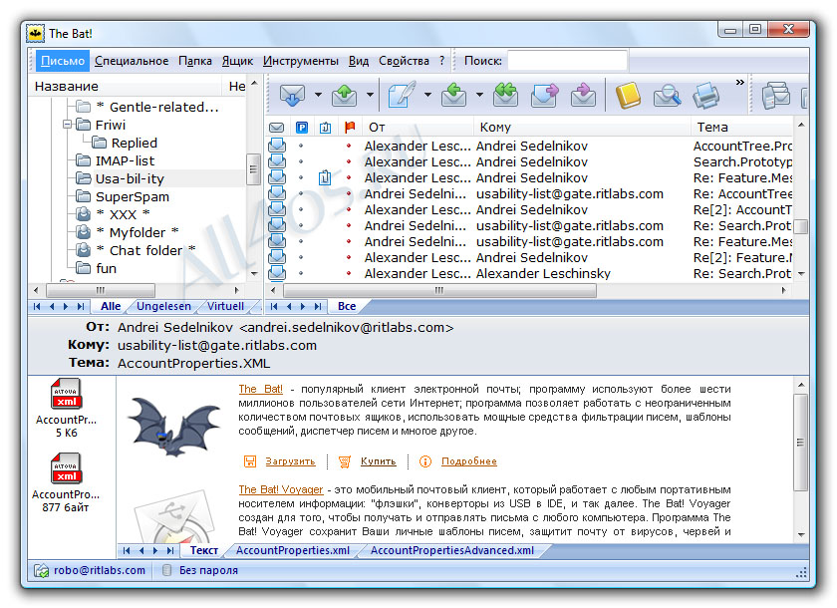The width and height of the screenshot is (837, 608).
Task: Select the AccountPro... 877 байт attachment icon
Action: pos(66,468)
